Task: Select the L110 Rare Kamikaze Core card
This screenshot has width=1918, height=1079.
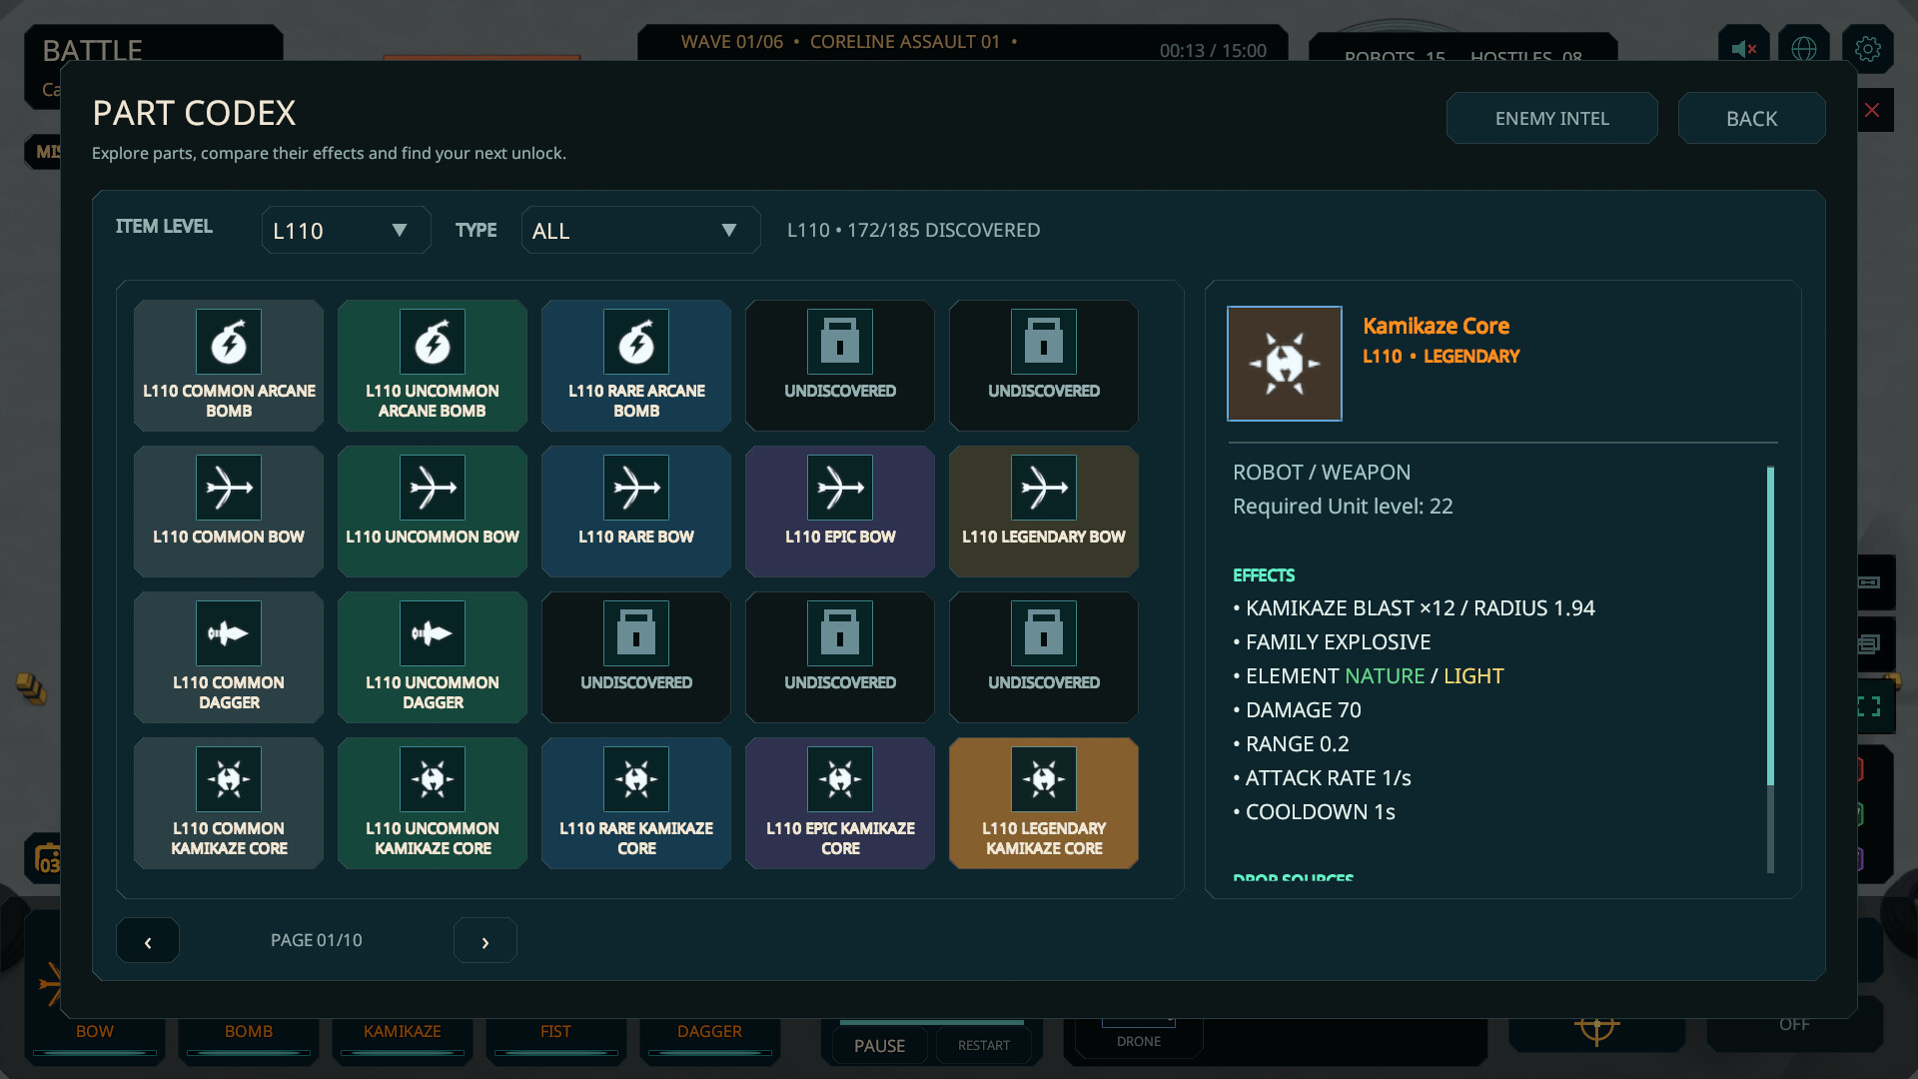Action: tap(636, 803)
